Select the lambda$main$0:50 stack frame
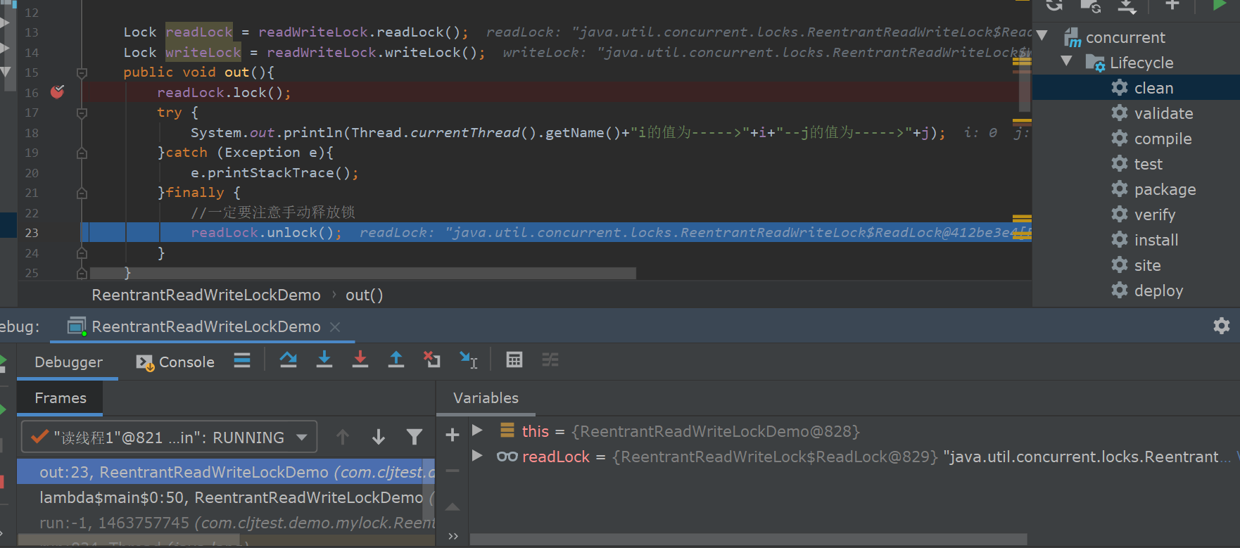Screen dimensions: 1240x548 226,497
